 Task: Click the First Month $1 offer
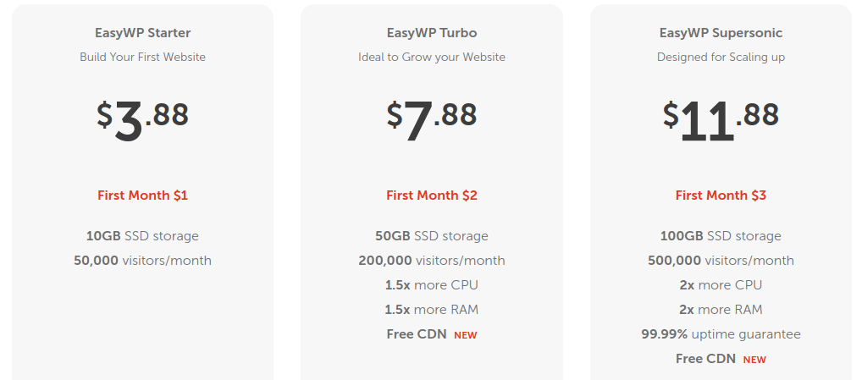142,196
